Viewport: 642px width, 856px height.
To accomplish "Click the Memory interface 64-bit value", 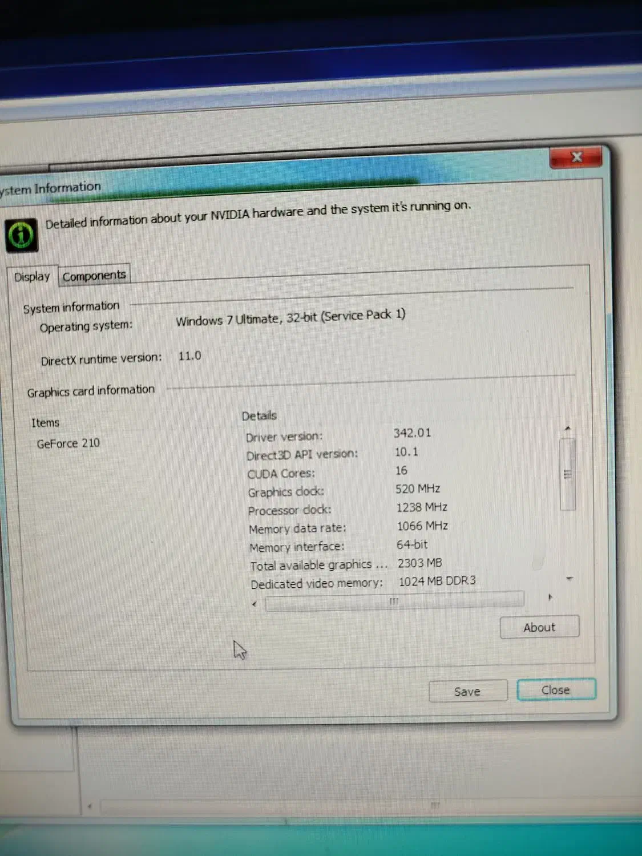I will [412, 544].
